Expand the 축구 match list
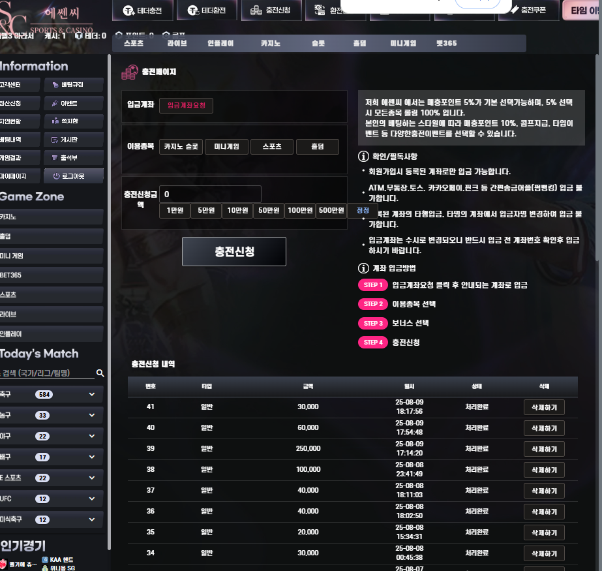 click(91, 395)
